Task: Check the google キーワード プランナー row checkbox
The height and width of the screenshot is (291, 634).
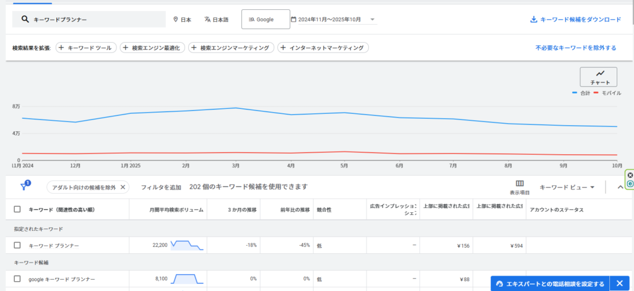Action: tap(17, 279)
